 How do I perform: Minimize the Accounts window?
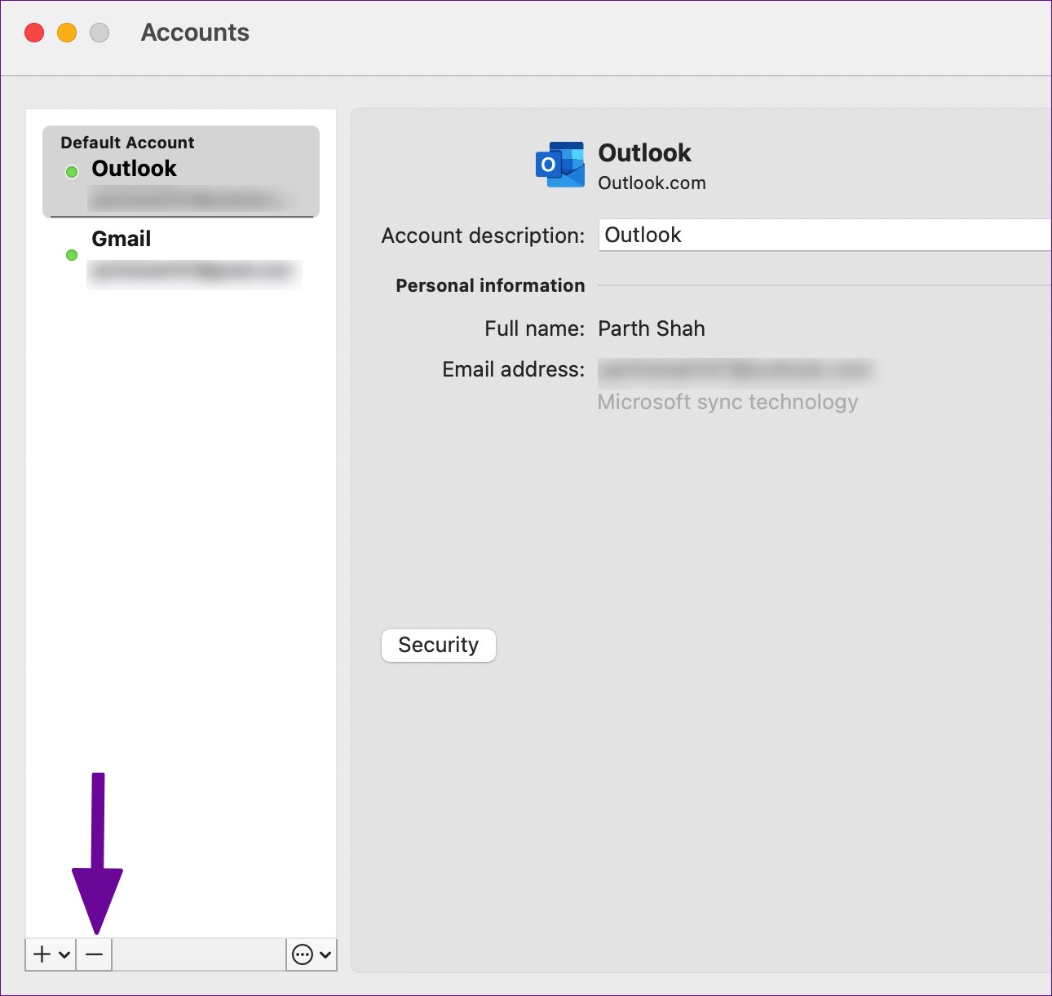[67, 33]
